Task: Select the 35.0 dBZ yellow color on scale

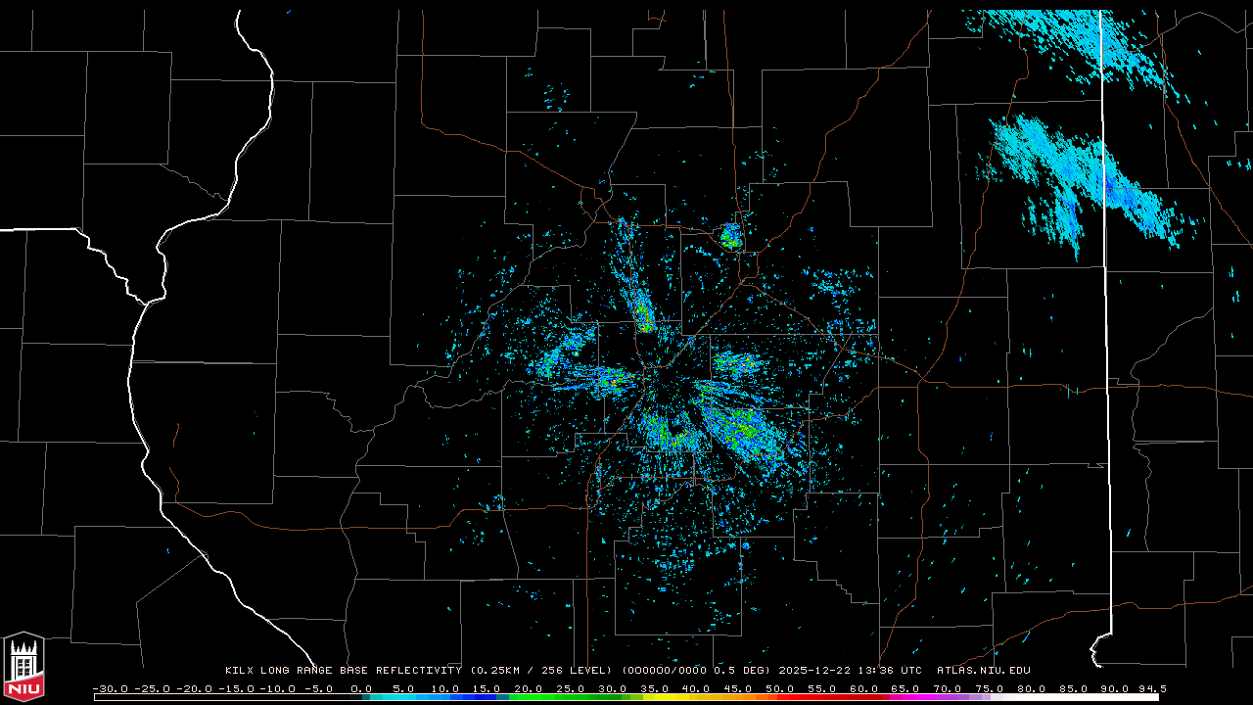Action: (x=654, y=697)
